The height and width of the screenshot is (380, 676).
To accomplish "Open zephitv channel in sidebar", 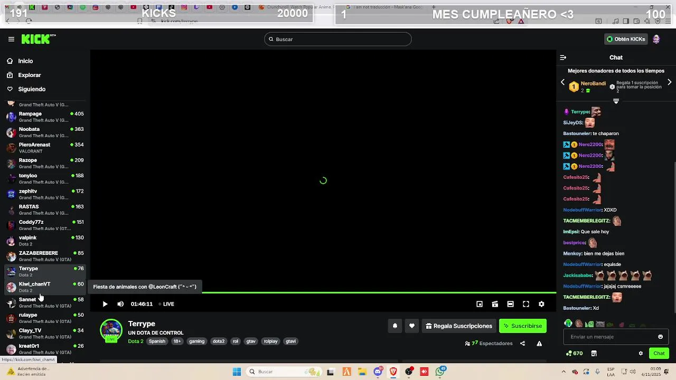I will pos(45,194).
